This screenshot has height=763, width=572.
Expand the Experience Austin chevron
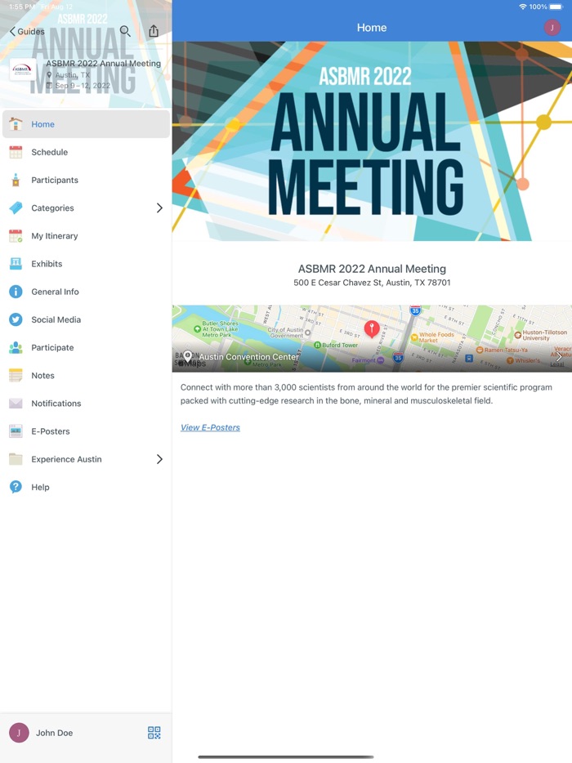pyautogui.click(x=159, y=459)
